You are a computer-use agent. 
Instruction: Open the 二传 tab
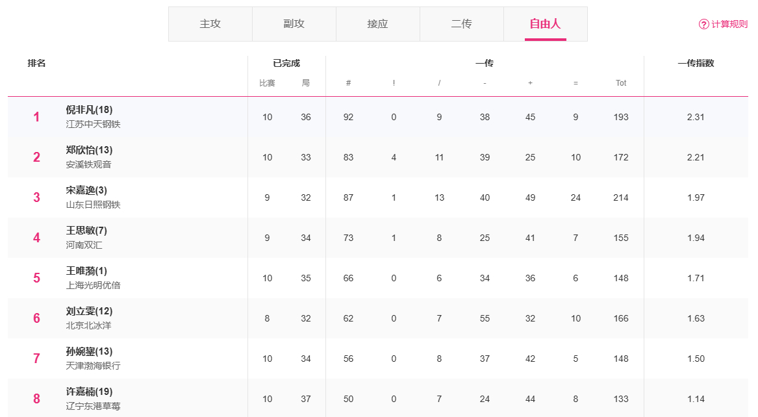(461, 24)
